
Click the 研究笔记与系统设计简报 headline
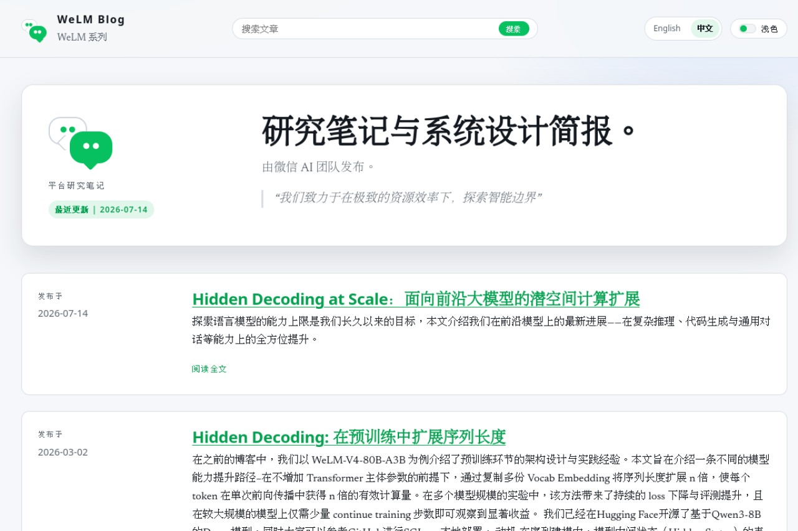(x=449, y=131)
